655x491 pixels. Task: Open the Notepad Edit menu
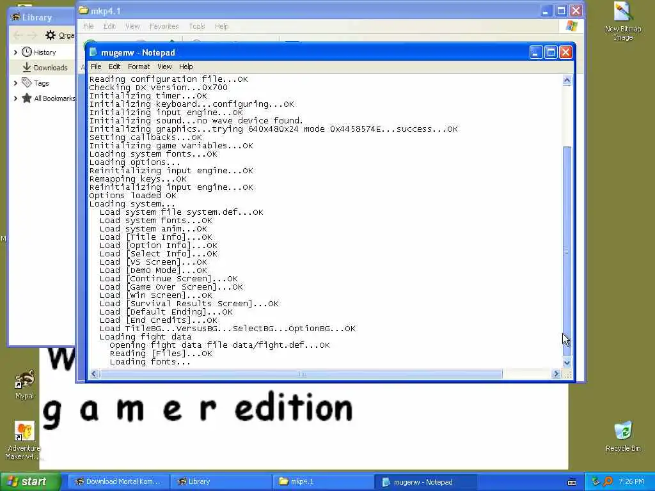[114, 66]
